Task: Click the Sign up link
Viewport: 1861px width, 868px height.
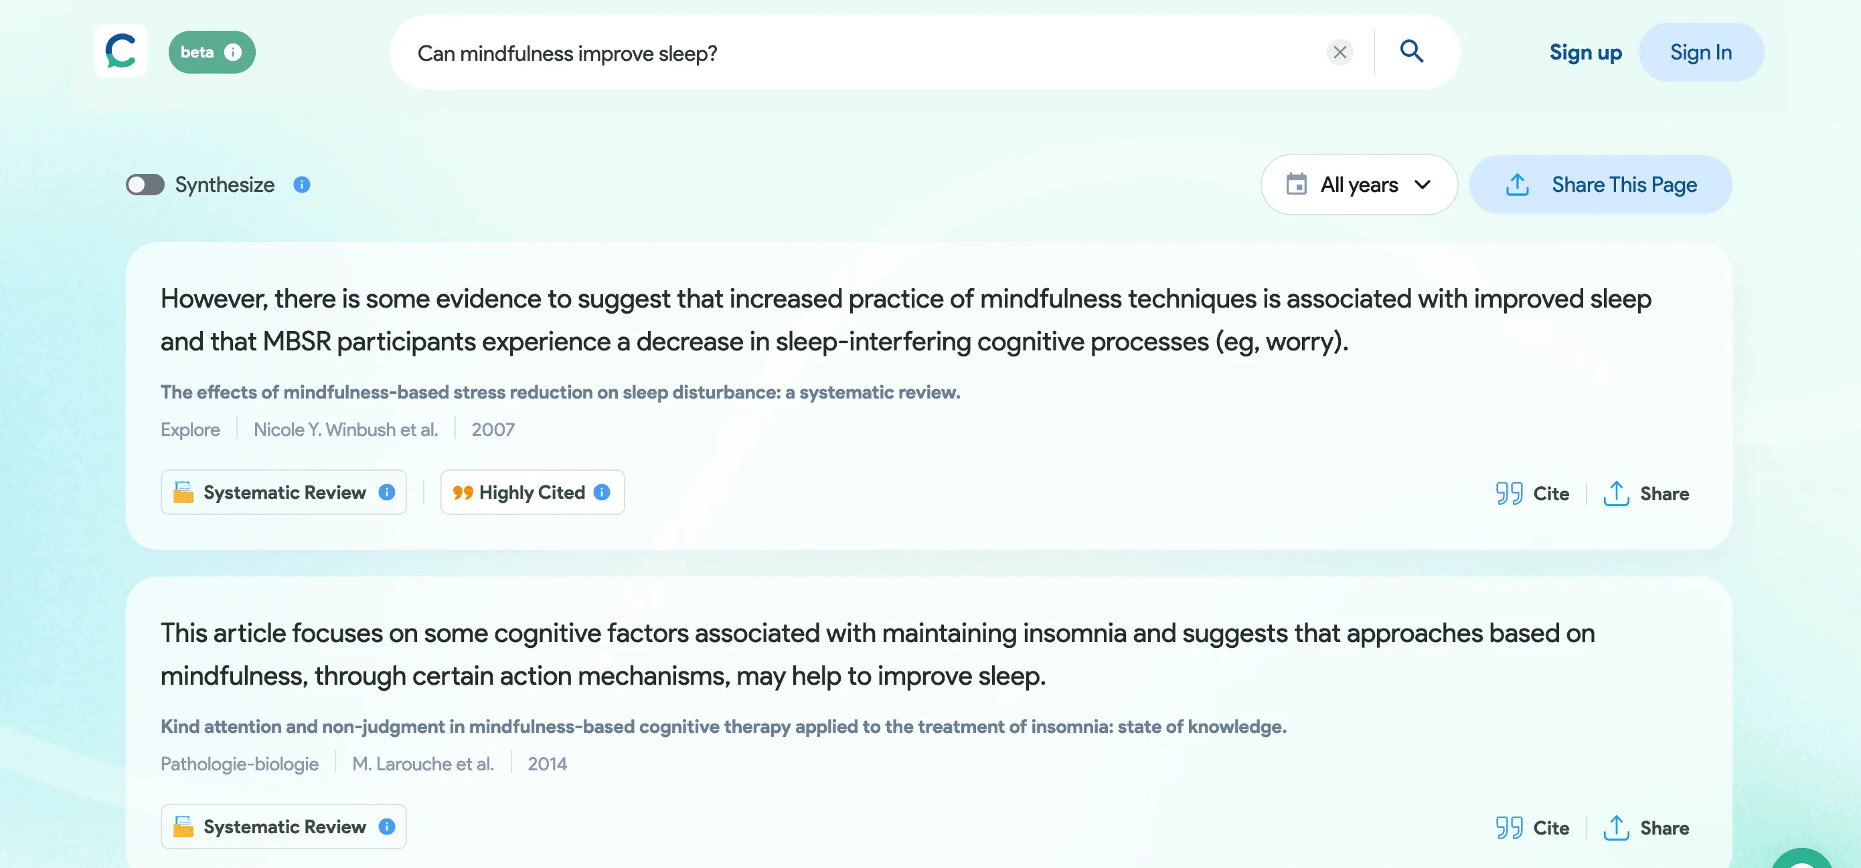Action: (1585, 52)
